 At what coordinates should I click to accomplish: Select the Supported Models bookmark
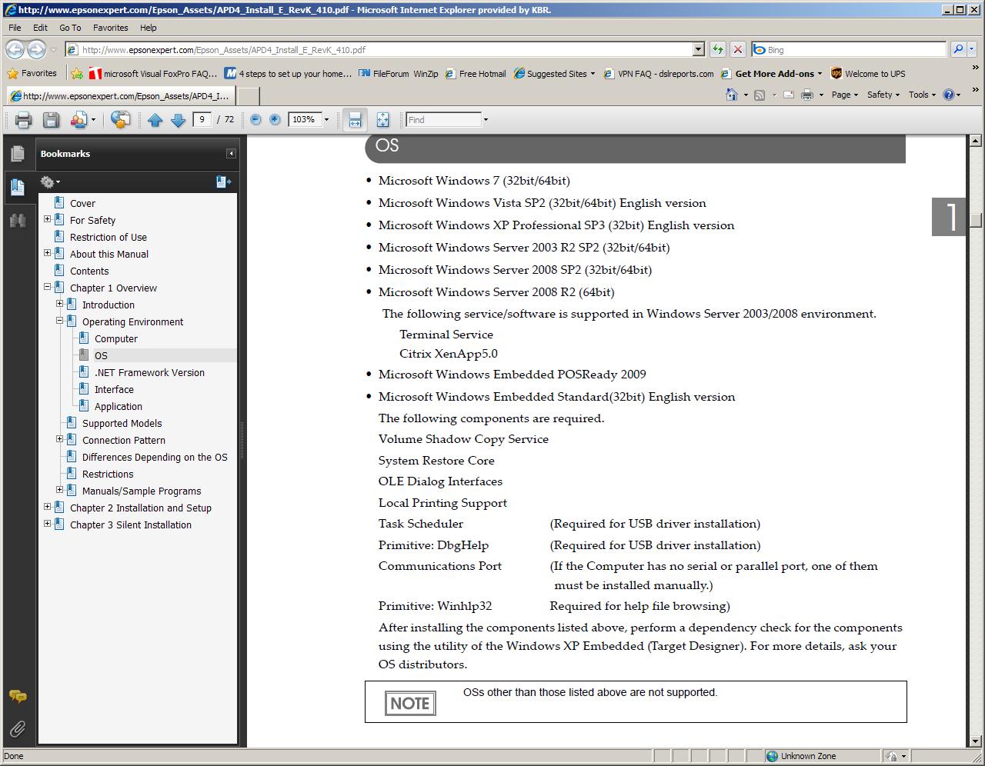point(122,423)
